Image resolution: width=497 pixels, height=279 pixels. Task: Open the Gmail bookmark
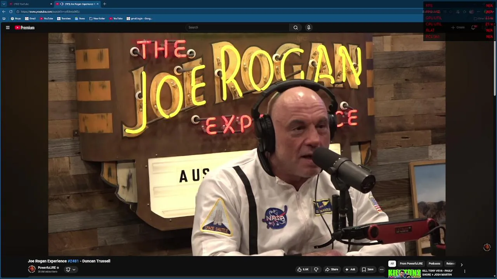point(30,19)
